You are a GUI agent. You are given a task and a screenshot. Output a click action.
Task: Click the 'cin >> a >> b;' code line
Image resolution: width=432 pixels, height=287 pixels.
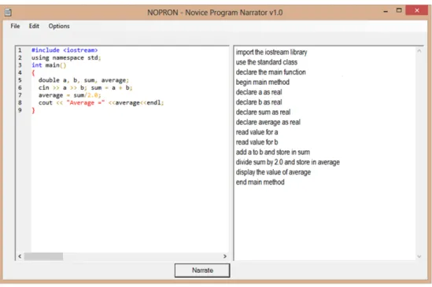(62, 87)
